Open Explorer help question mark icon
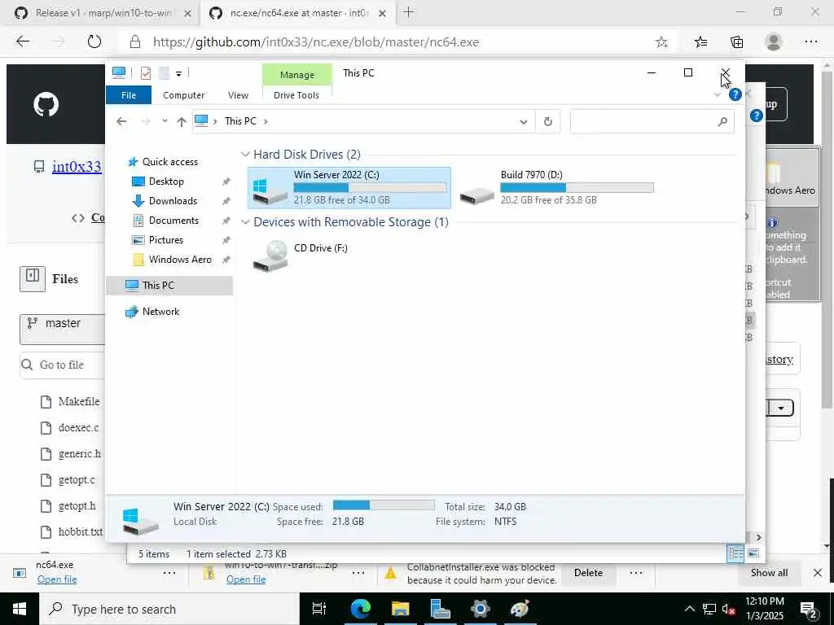 (x=735, y=94)
